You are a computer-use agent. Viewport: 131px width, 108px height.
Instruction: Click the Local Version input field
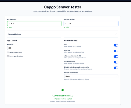pyautogui.click(x=34, y=23)
